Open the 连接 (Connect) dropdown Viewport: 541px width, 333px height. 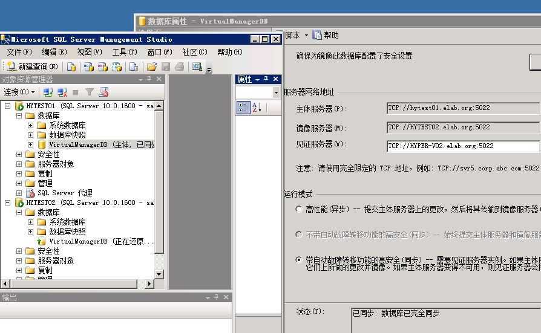pos(19,92)
